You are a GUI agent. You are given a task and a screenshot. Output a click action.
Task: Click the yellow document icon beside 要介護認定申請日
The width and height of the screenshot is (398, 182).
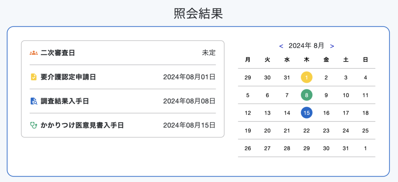[x=33, y=77]
